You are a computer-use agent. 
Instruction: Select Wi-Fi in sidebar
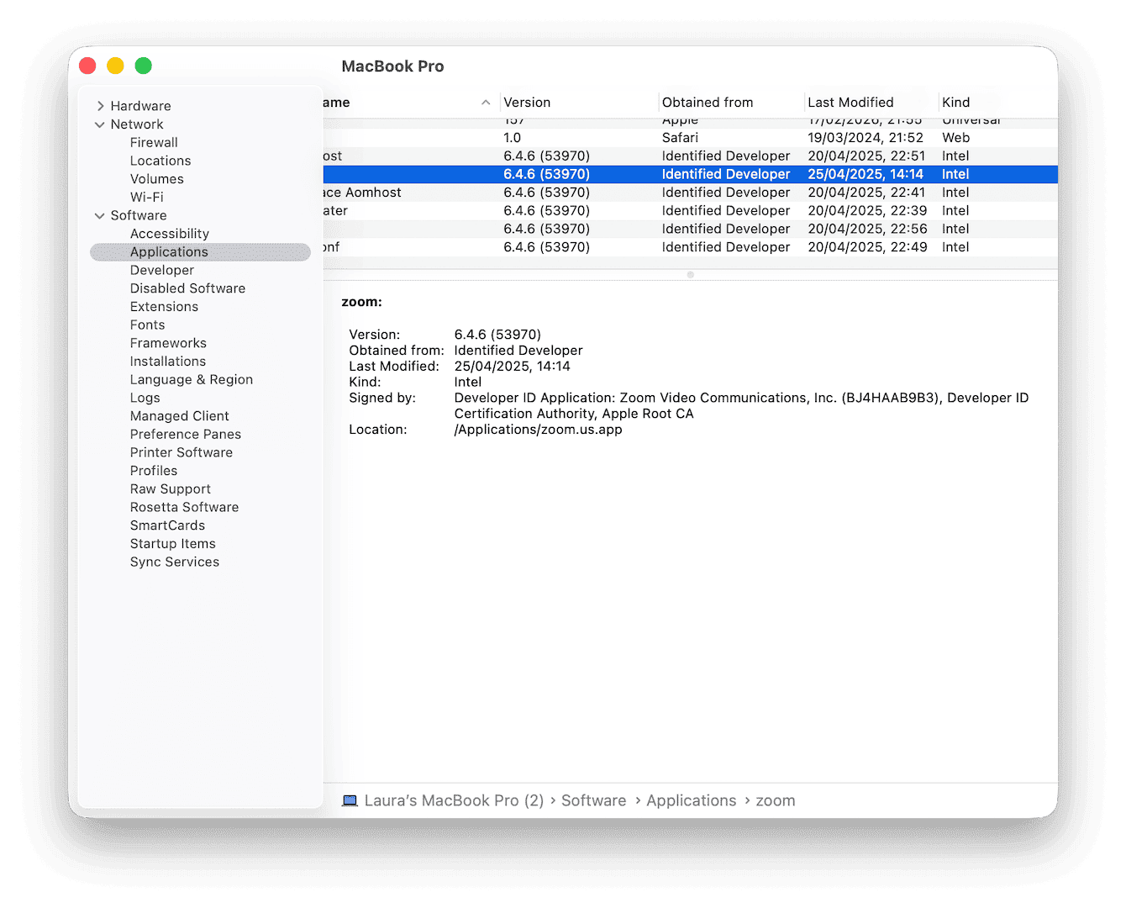147,198
